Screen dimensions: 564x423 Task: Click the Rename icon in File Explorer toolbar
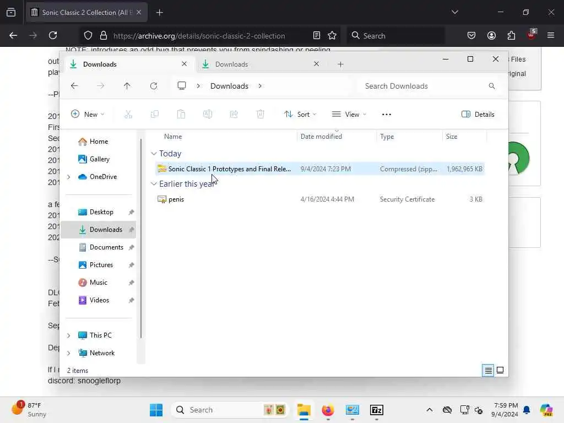pyautogui.click(x=208, y=115)
